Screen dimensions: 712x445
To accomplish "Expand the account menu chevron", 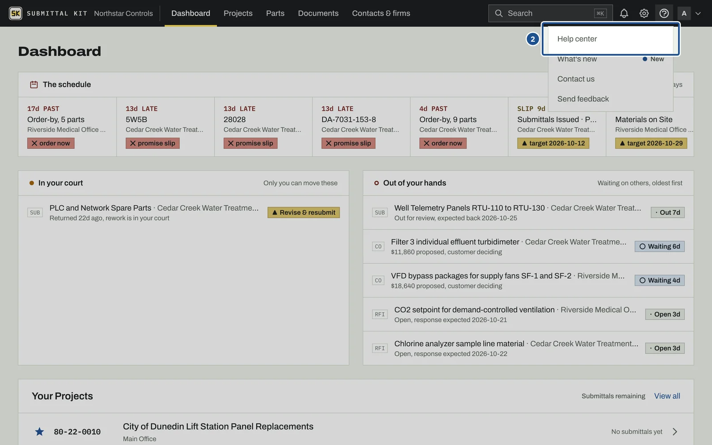I will (698, 13).
